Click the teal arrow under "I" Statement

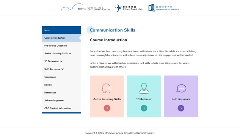click(144, 108)
